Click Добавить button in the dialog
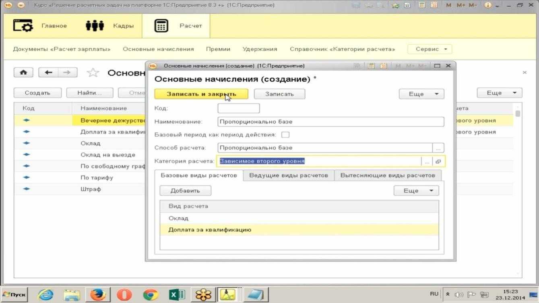This screenshot has height=303, width=539. click(185, 190)
